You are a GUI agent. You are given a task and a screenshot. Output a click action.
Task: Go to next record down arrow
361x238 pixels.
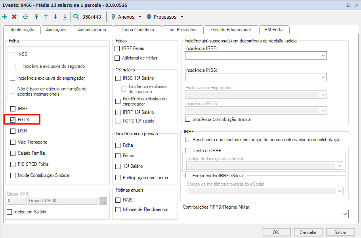coord(55,17)
